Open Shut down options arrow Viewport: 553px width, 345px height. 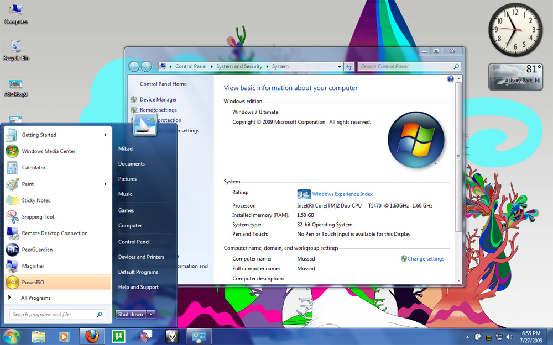[x=151, y=315]
